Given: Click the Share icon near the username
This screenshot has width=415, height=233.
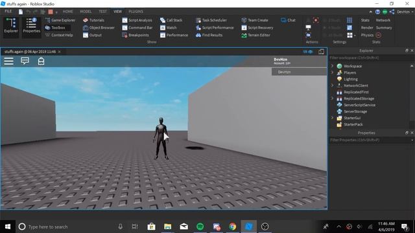Looking at the screenshot, I should 392,12.
